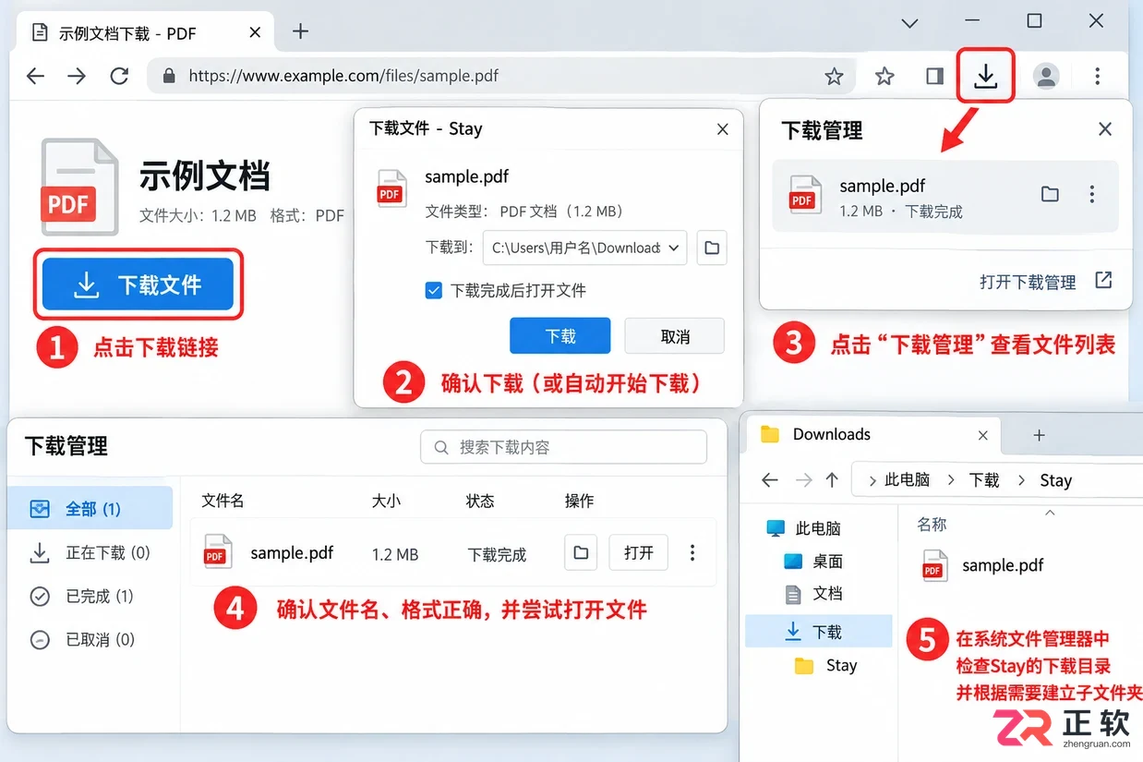Close the 下载文件 - Stay dialog
The height and width of the screenshot is (762, 1143).
[723, 129]
